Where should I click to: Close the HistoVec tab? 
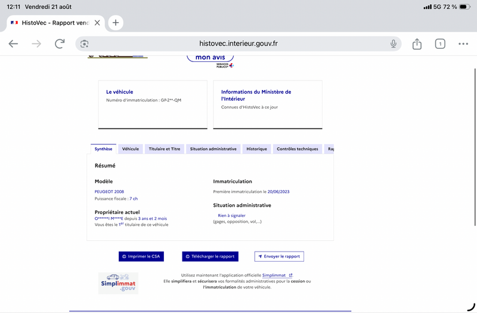(97, 23)
